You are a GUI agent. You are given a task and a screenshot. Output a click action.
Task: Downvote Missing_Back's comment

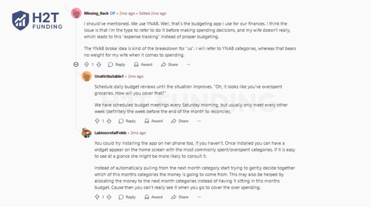coord(99,64)
